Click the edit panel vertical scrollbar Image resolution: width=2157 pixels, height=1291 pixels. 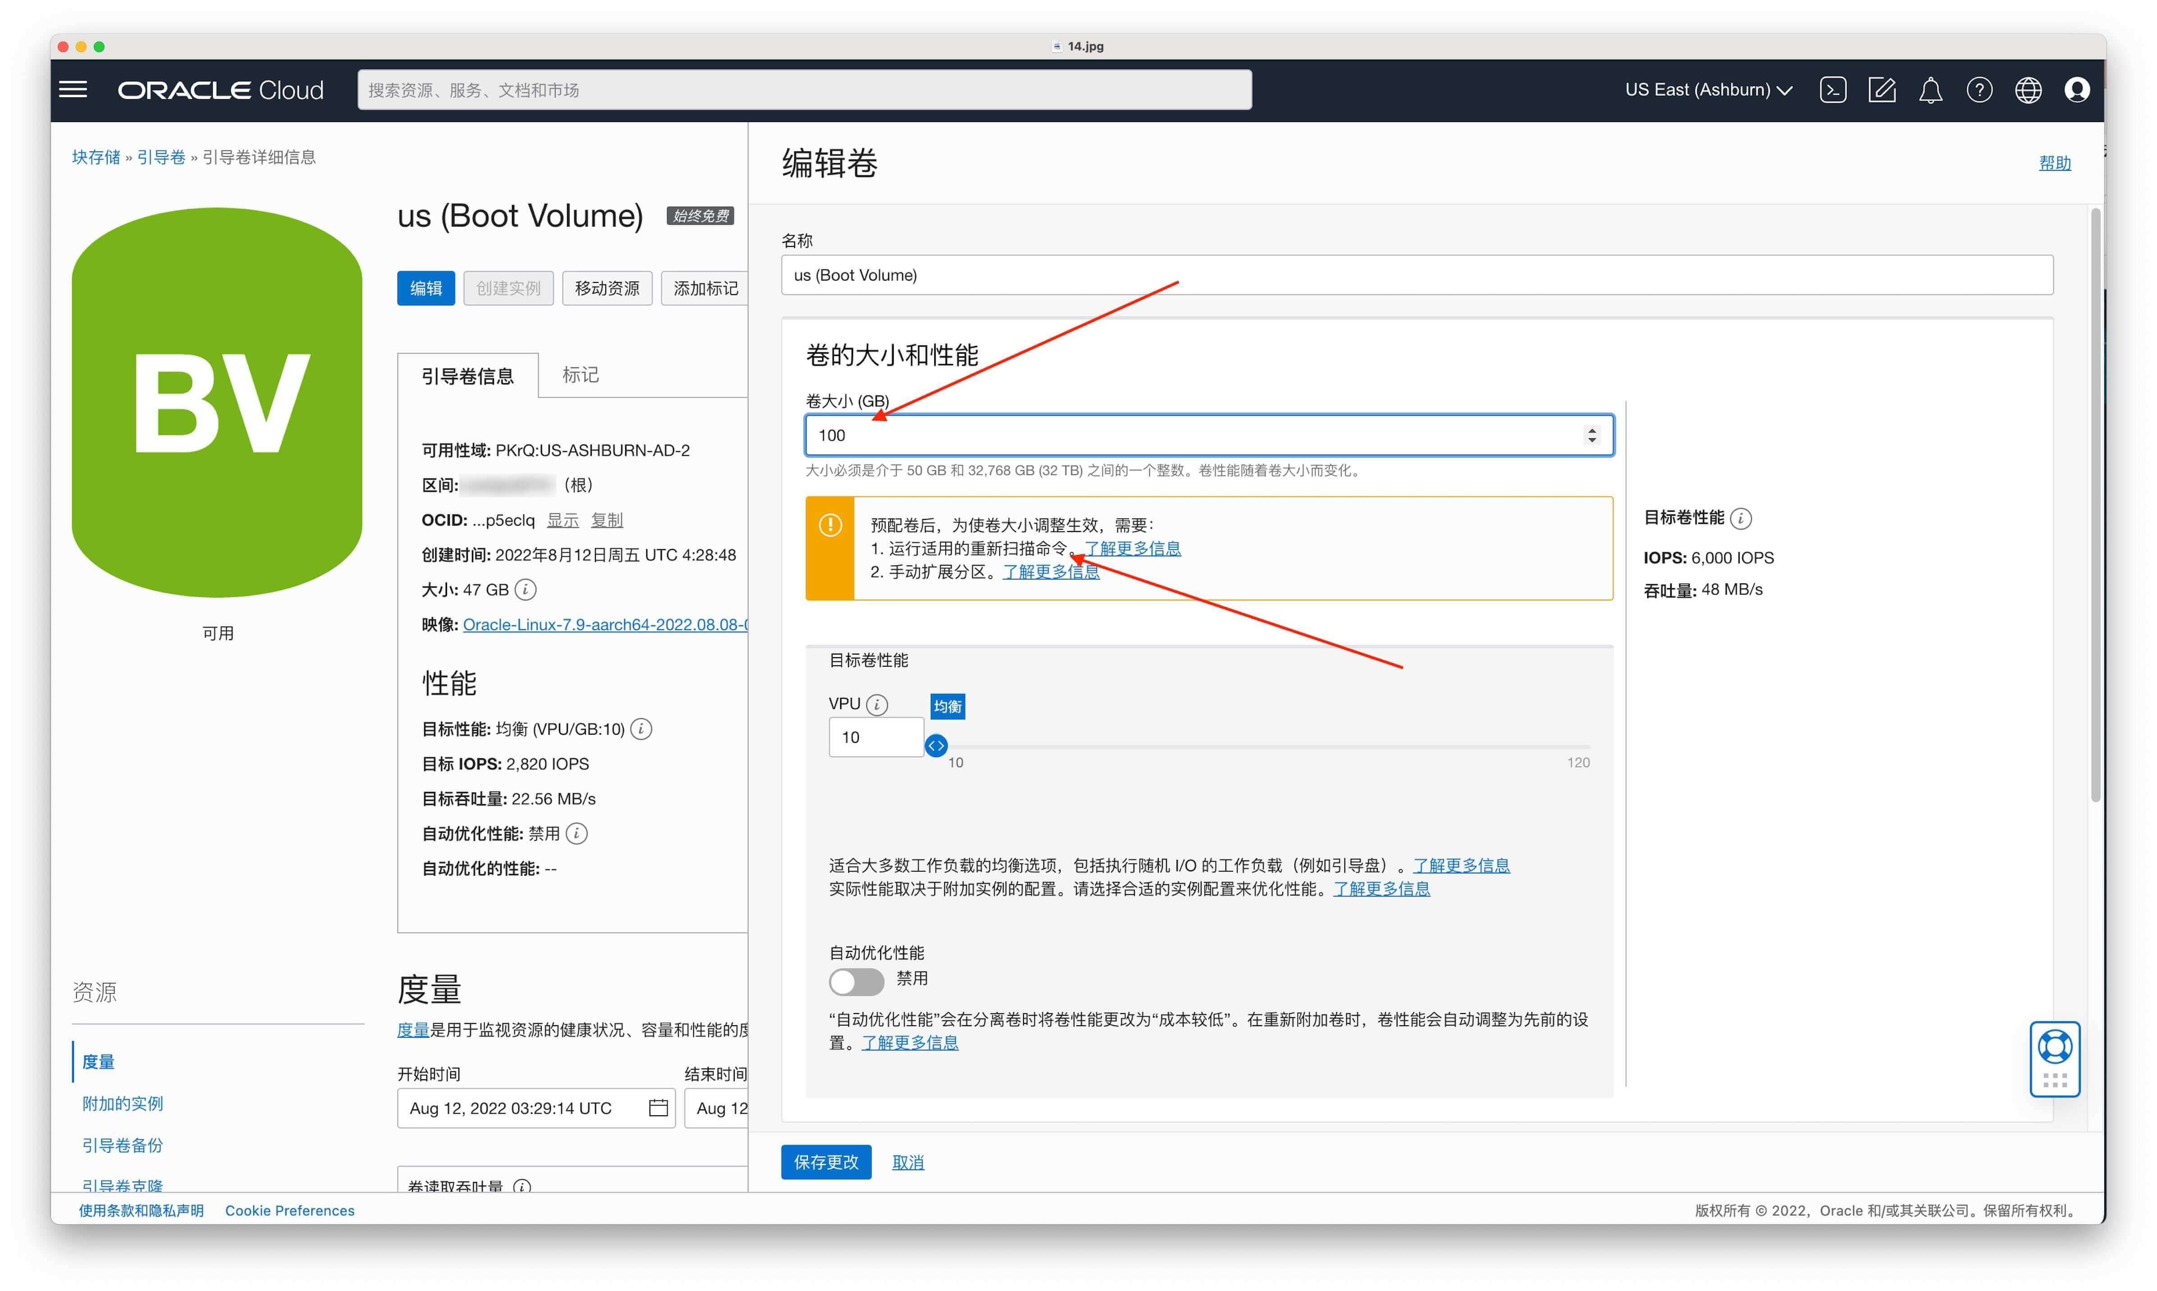tap(2095, 505)
